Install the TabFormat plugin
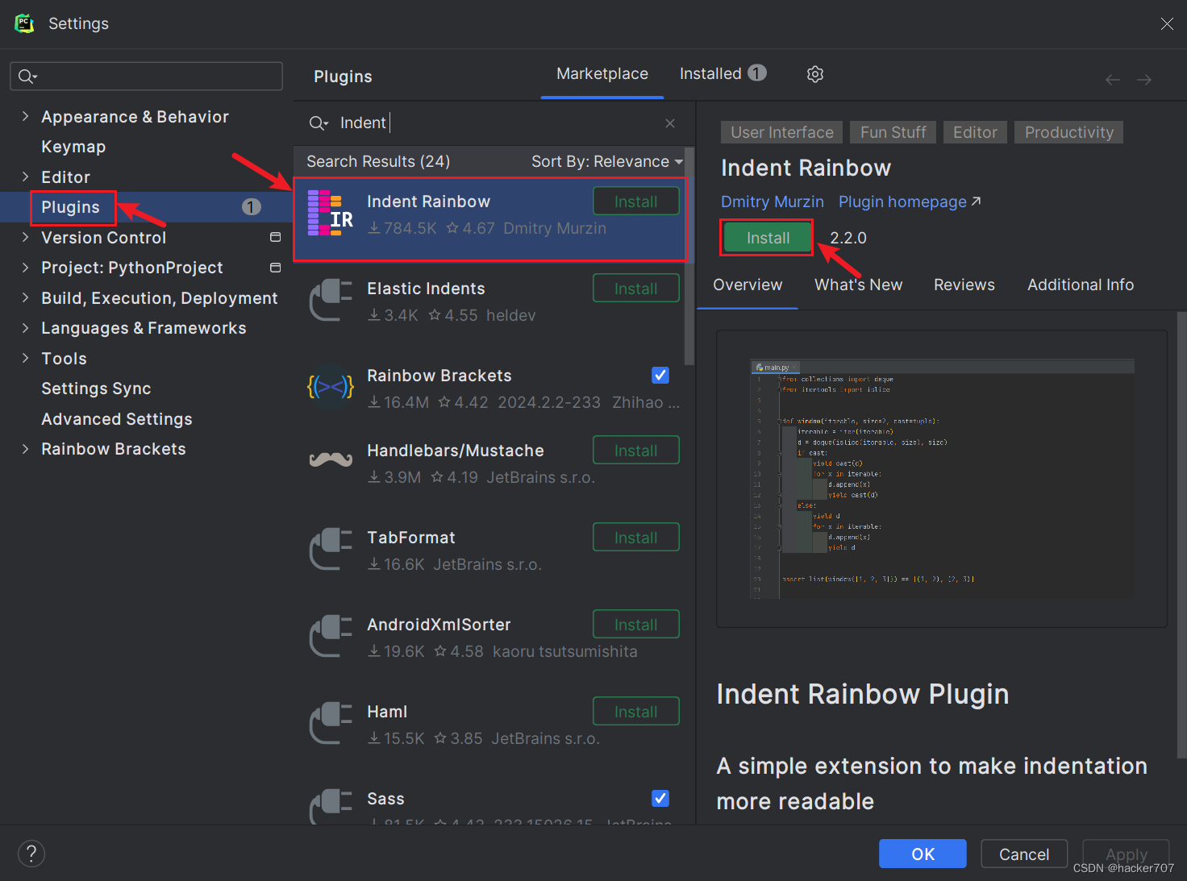 [636, 538]
